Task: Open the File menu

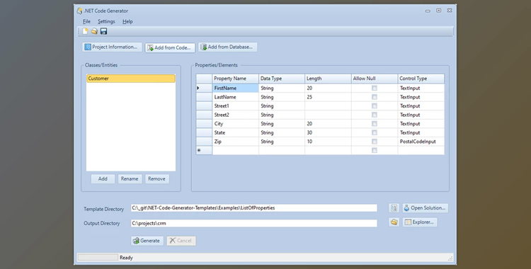Action: (x=86, y=21)
